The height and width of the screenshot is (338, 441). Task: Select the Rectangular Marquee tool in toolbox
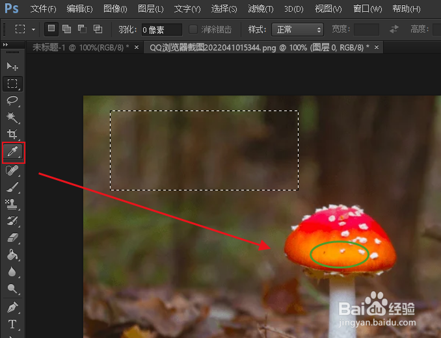12,84
